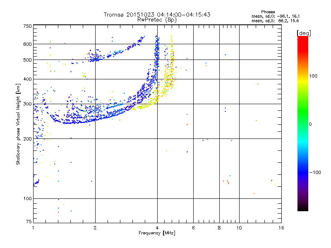Click the '1' x-axis tick label
Viewport: 331px width, 248px height.
[33, 228]
